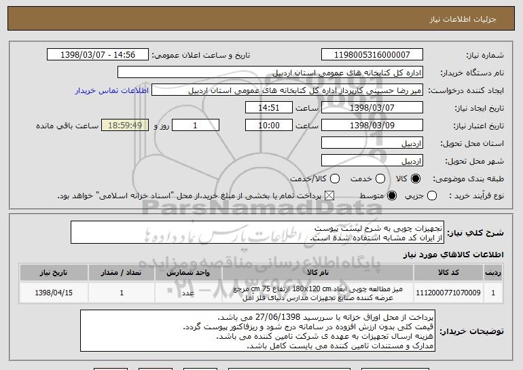The width and height of the screenshot is (523, 370).
Task: Click the نوع فرآیند خرید label
Action: (x=476, y=196)
